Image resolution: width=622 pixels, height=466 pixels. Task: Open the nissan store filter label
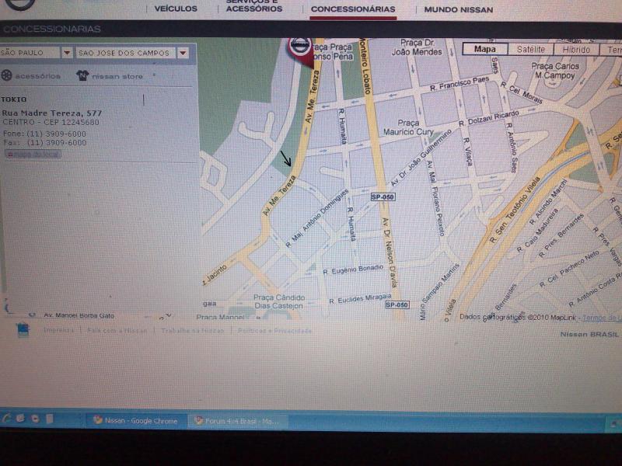(117, 76)
